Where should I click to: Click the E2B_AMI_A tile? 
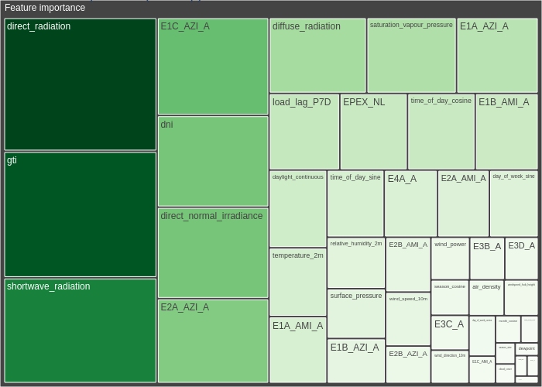pos(408,265)
